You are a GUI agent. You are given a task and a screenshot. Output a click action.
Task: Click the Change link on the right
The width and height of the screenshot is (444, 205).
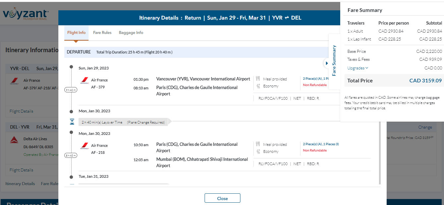click(425, 127)
